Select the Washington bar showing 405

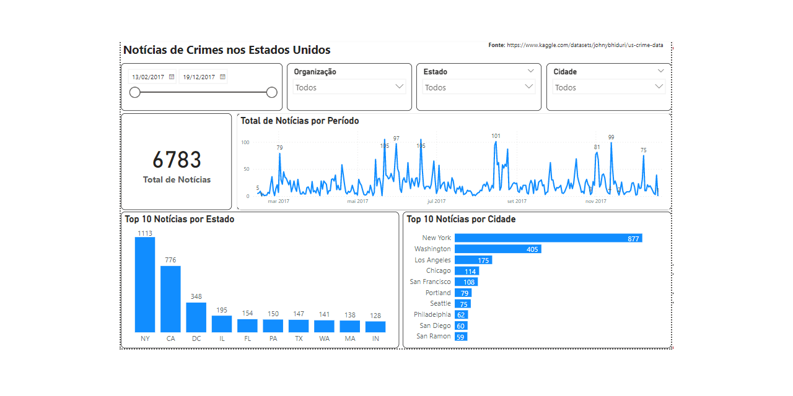pyautogui.click(x=498, y=249)
